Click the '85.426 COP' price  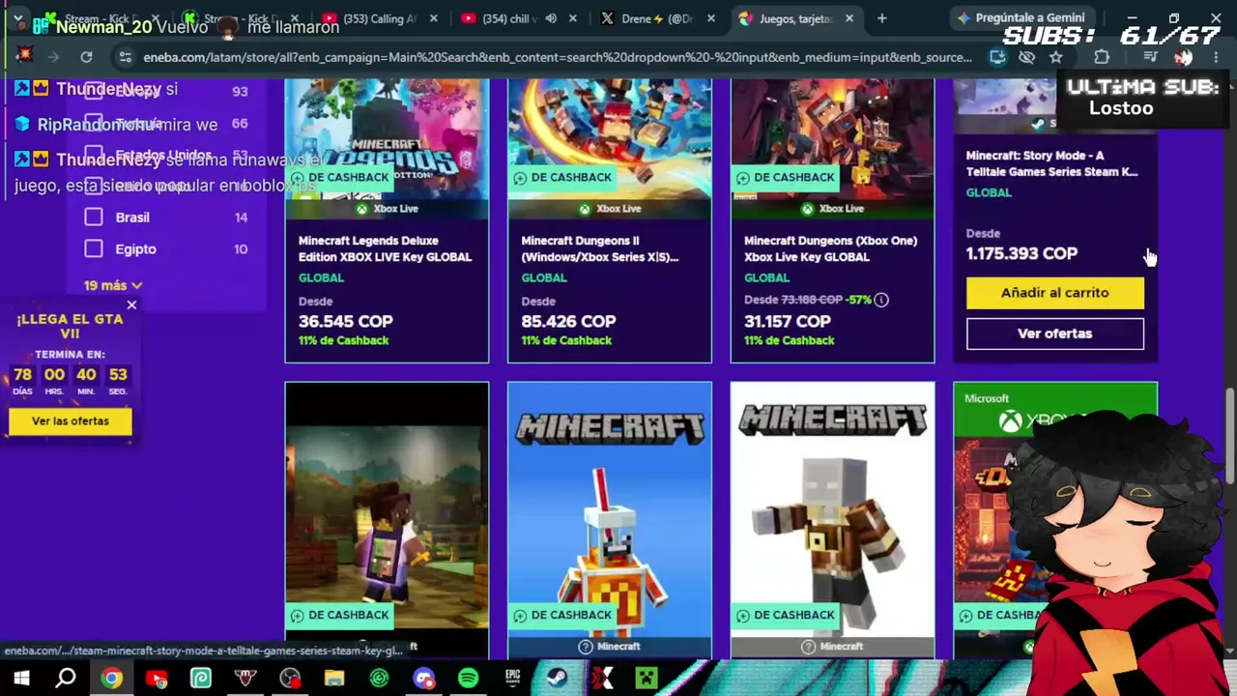pos(568,322)
